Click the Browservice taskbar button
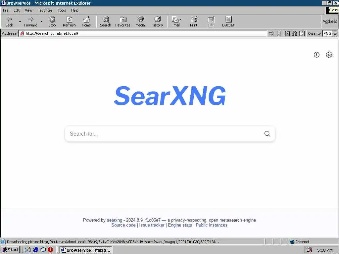This screenshot has width=339, height=254. coord(86,250)
